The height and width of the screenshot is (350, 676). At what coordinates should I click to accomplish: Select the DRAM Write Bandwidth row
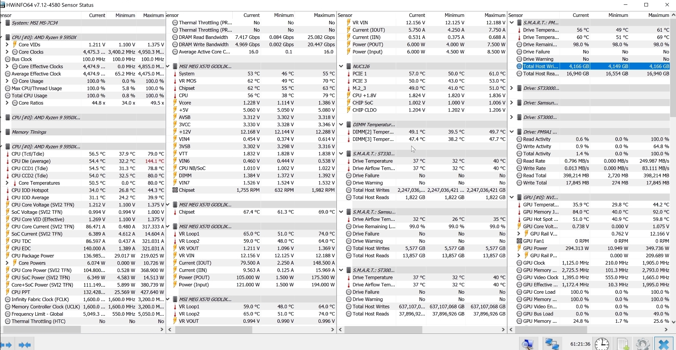pos(253,45)
